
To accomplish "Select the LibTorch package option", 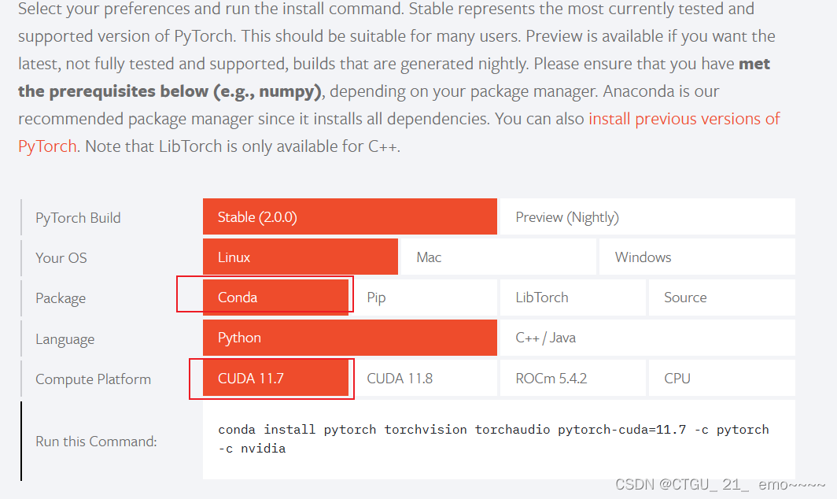I will (x=572, y=298).
